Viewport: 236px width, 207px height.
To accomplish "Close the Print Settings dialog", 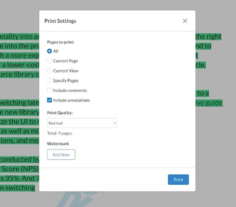I will click(185, 21).
